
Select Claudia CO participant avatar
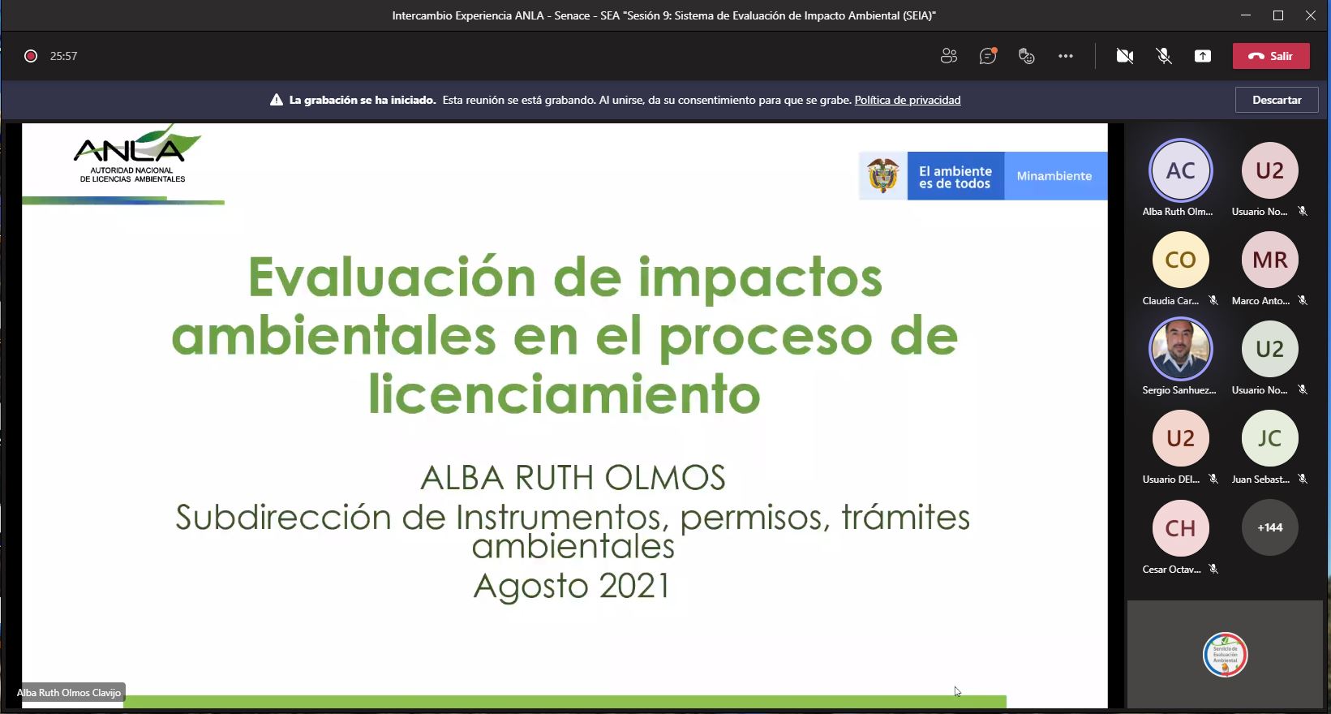click(x=1180, y=260)
